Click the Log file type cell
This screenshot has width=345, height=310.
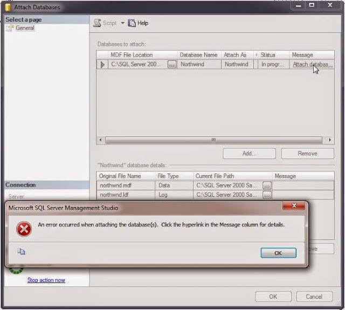pos(174,195)
